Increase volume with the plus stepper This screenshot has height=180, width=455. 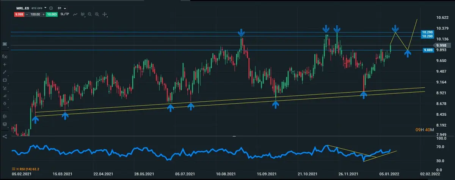pyautogui.click(x=43, y=14)
